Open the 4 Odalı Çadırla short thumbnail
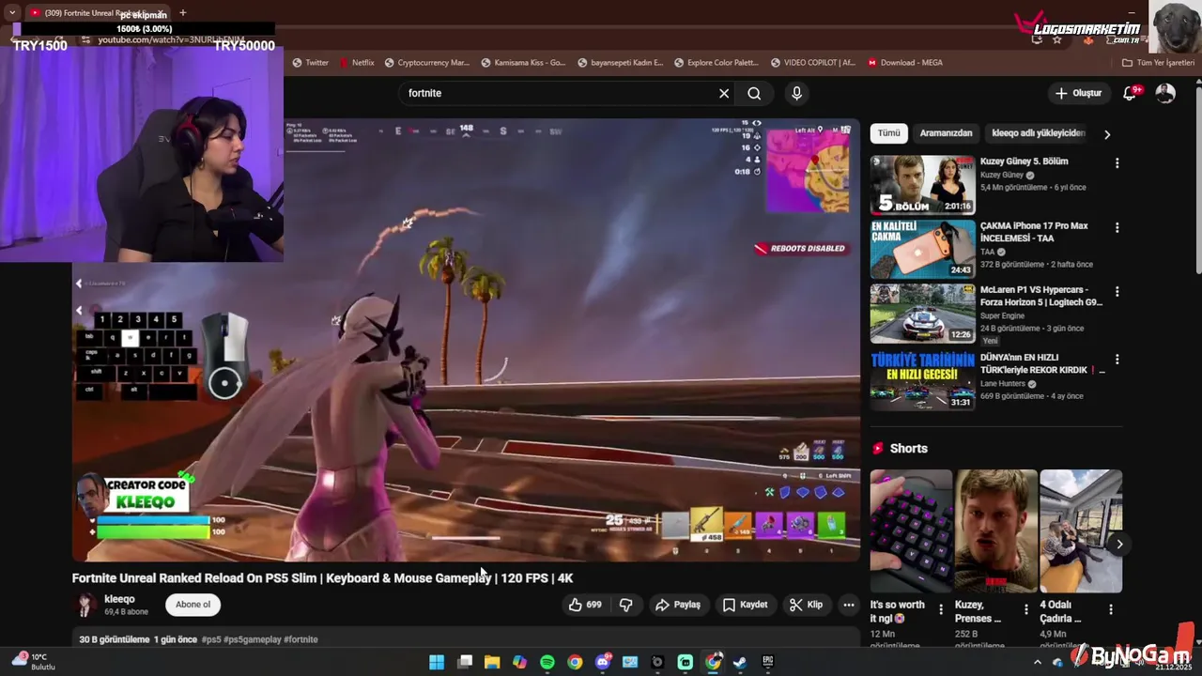The width and height of the screenshot is (1202, 676). click(1081, 531)
